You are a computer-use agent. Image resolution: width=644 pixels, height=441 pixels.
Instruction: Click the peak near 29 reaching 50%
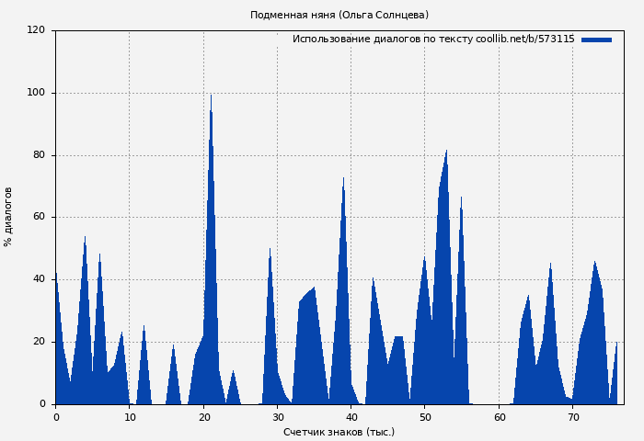point(270,252)
